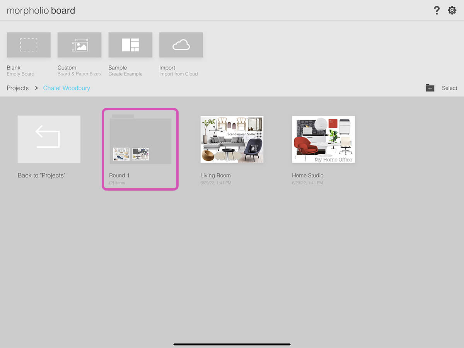Go to Projects in the breadcrumb
Screen dimensions: 464x348
pos(18,88)
